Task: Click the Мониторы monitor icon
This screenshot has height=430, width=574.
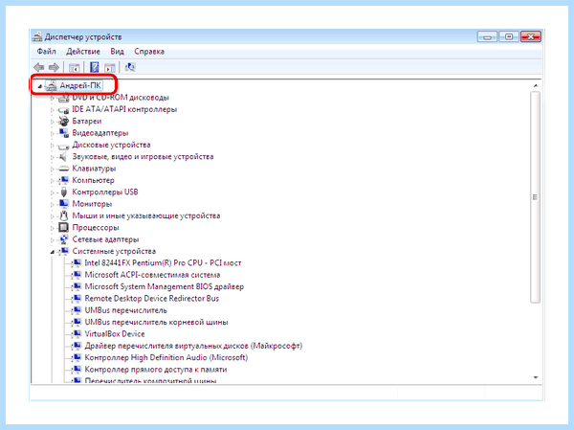Action: [64, 204]
